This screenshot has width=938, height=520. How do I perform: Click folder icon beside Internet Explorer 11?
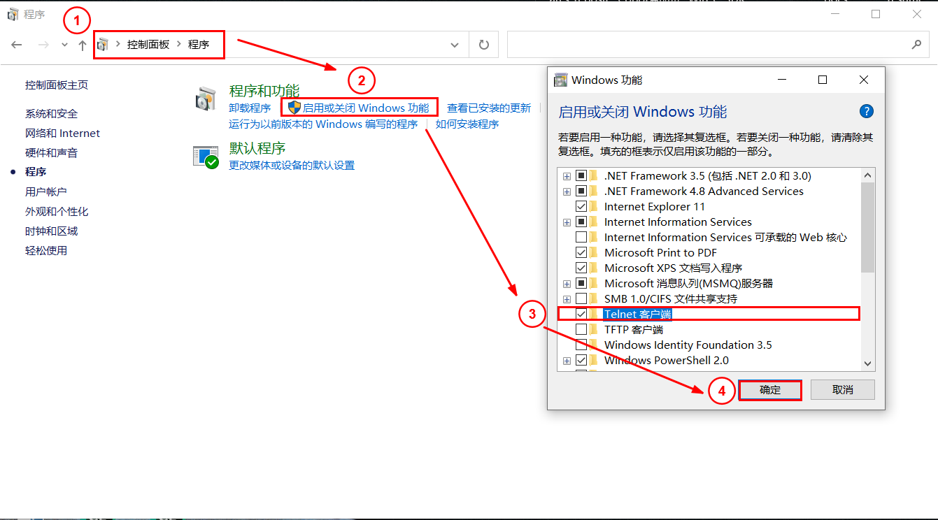coord(594,207)
